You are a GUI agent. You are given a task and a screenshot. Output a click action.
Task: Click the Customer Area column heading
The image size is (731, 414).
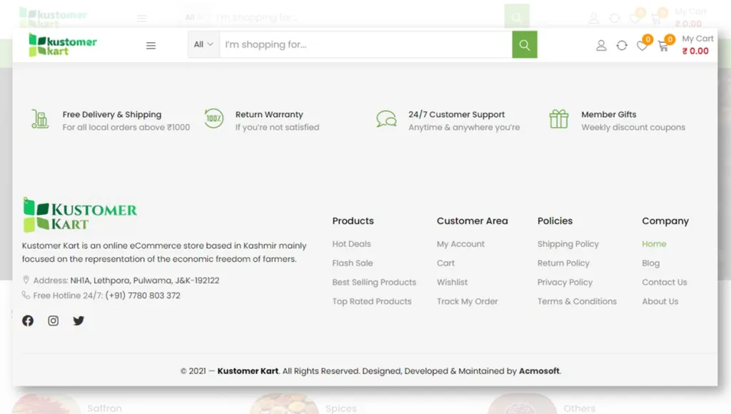[473, 221]
